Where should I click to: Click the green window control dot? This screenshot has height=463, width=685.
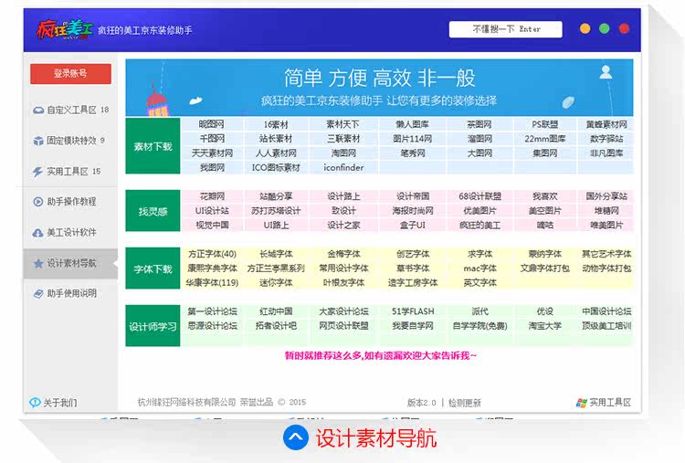(x=605, y=29)
